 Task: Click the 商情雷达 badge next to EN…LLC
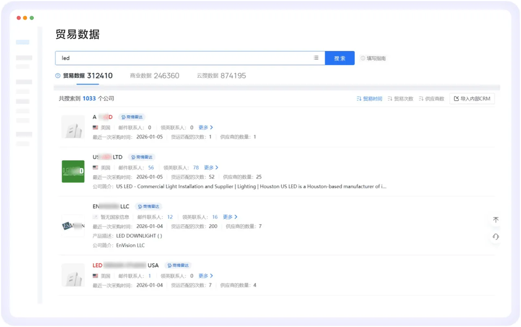pyautogui.click(x=149, y=207)
